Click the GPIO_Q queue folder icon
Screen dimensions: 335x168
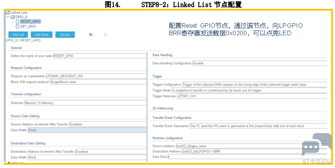coord(13,17)
